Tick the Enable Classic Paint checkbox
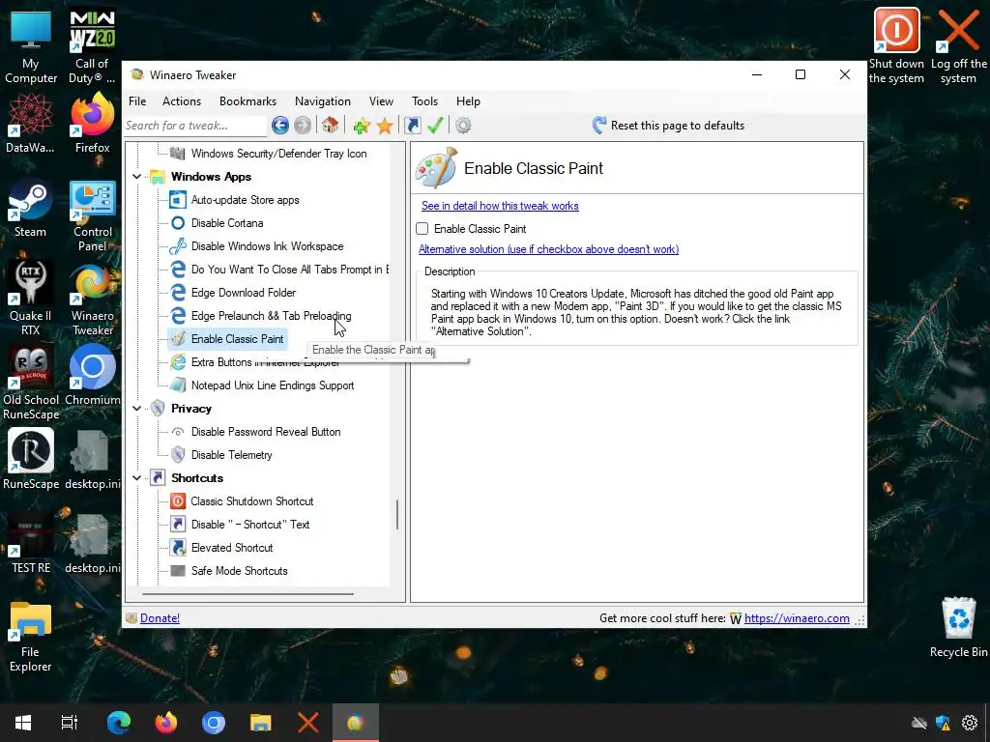 point(422,228)
